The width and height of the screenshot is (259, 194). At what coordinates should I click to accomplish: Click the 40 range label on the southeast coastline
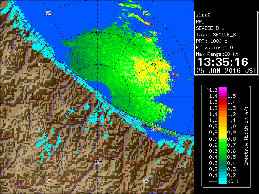pos(154,129)
